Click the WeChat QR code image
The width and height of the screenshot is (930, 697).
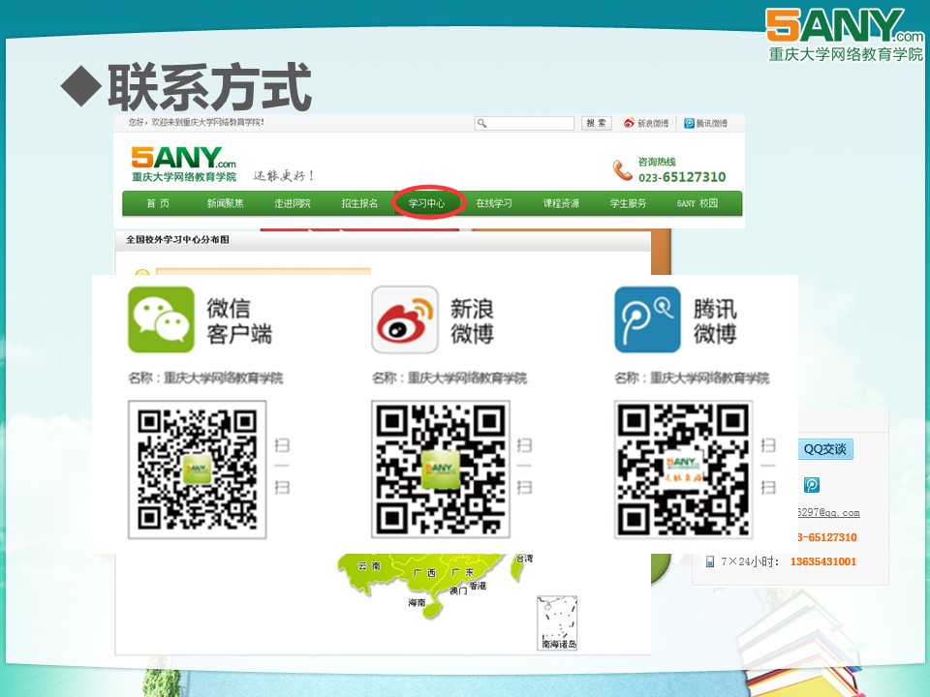pyautogui.click(x=198, y=470)
